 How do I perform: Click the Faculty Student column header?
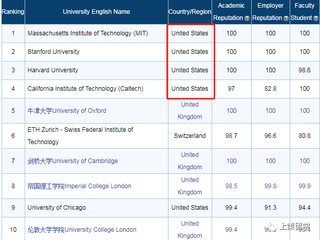tap(305, 12)
